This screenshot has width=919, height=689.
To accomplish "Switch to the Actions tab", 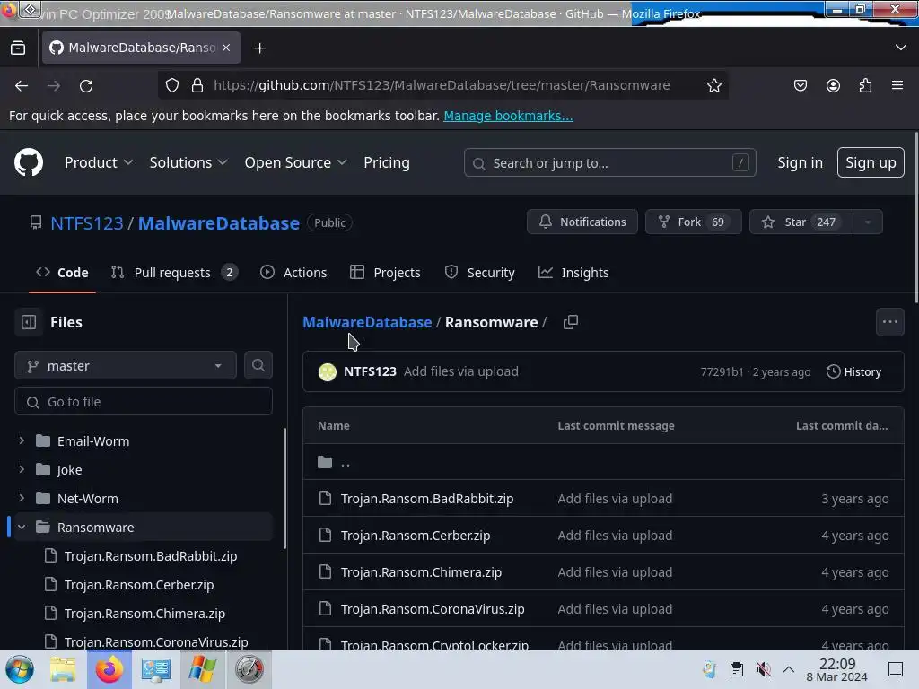I will tap(293, 273).
